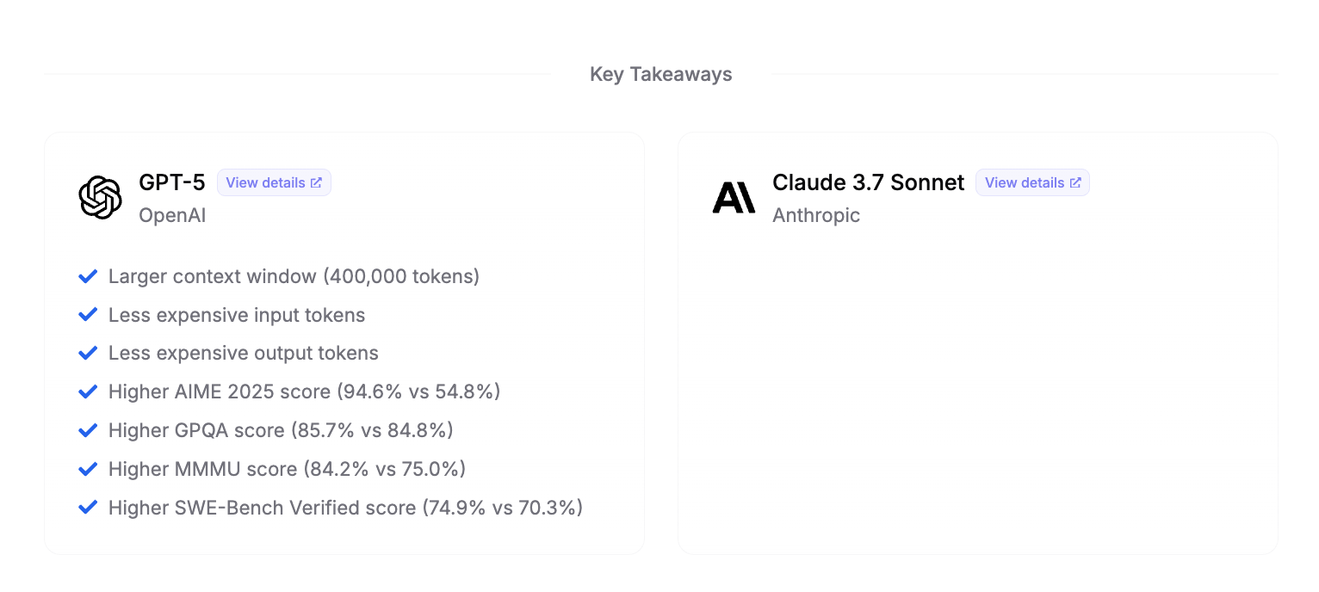The height and width of the screenshot is (592, 1319).
Task: Click the SWE-Bench Verified score text
Action: pyautogui.click(x=345, y=508)
